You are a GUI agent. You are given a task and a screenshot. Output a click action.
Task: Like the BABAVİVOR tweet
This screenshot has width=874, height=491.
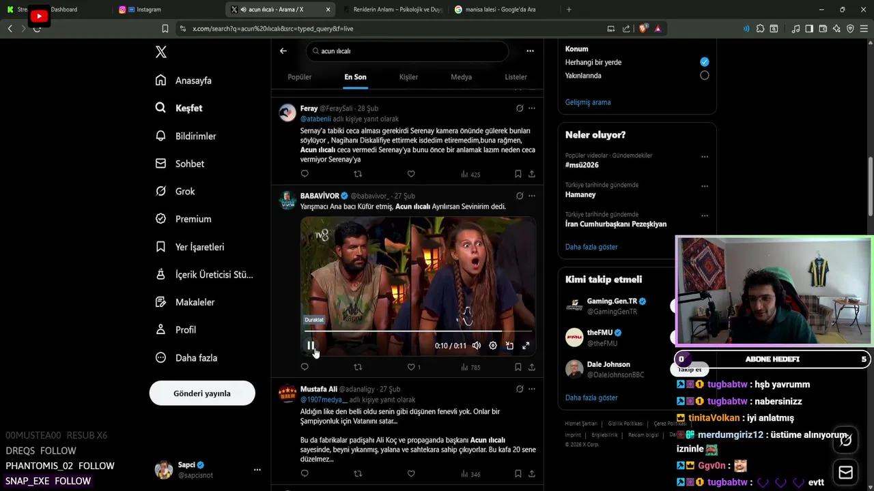(x=411, y=367)
